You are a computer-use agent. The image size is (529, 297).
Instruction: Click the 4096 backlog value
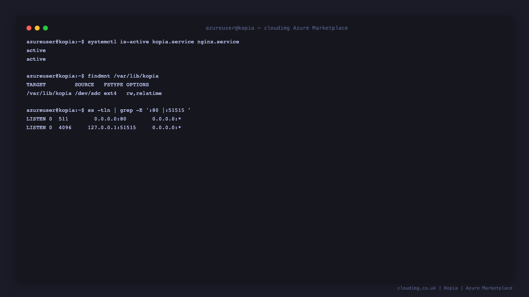65,127
